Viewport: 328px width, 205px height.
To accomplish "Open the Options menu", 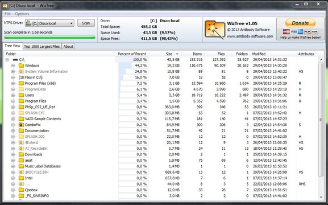I will tap(22, 14).
